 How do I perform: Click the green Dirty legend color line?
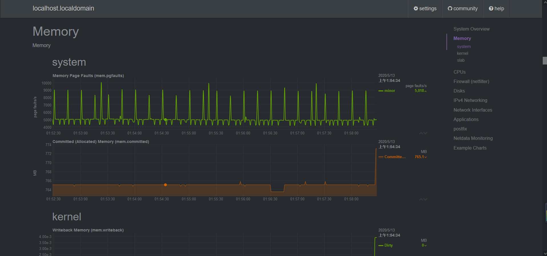click(381, 246)
